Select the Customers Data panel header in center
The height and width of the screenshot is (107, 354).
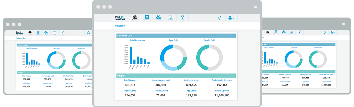coord(176,36)
